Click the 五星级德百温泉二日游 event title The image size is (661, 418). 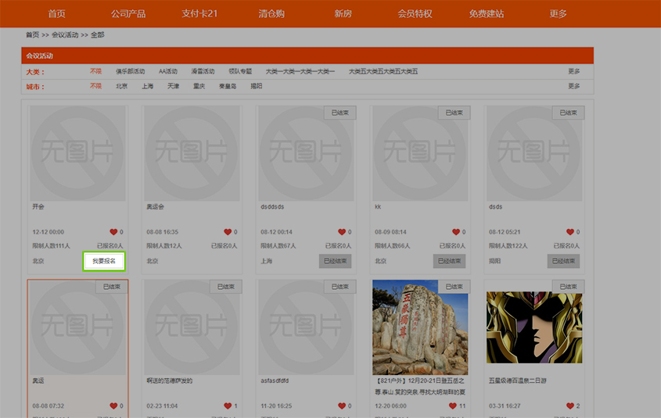(x=517, y=380)
